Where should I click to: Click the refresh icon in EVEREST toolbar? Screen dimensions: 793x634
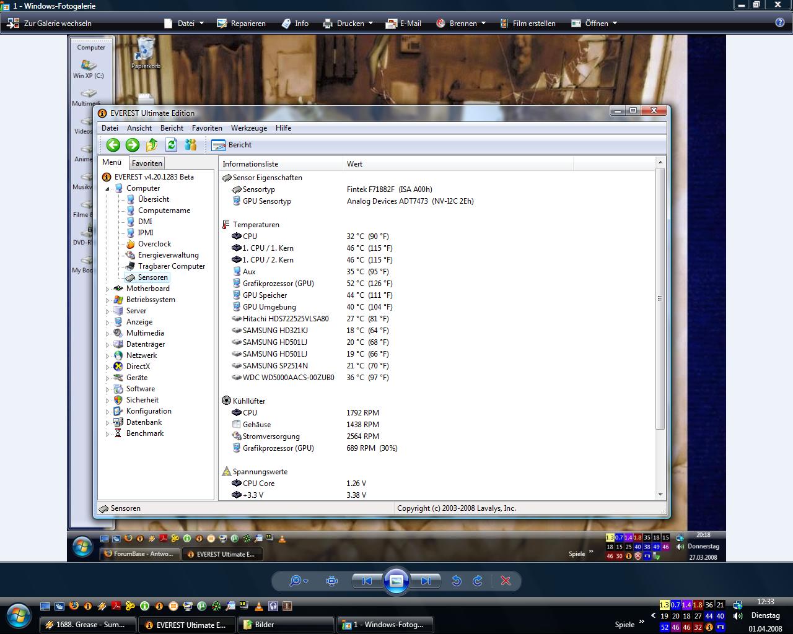(172, 145)
